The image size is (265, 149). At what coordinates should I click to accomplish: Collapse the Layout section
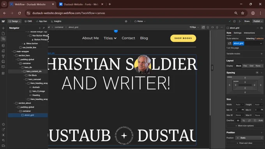[x=261, y=61]
